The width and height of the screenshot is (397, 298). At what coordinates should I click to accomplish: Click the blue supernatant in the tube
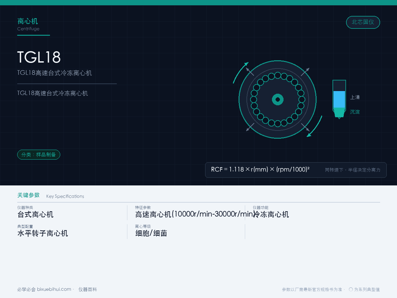point(339,99)
